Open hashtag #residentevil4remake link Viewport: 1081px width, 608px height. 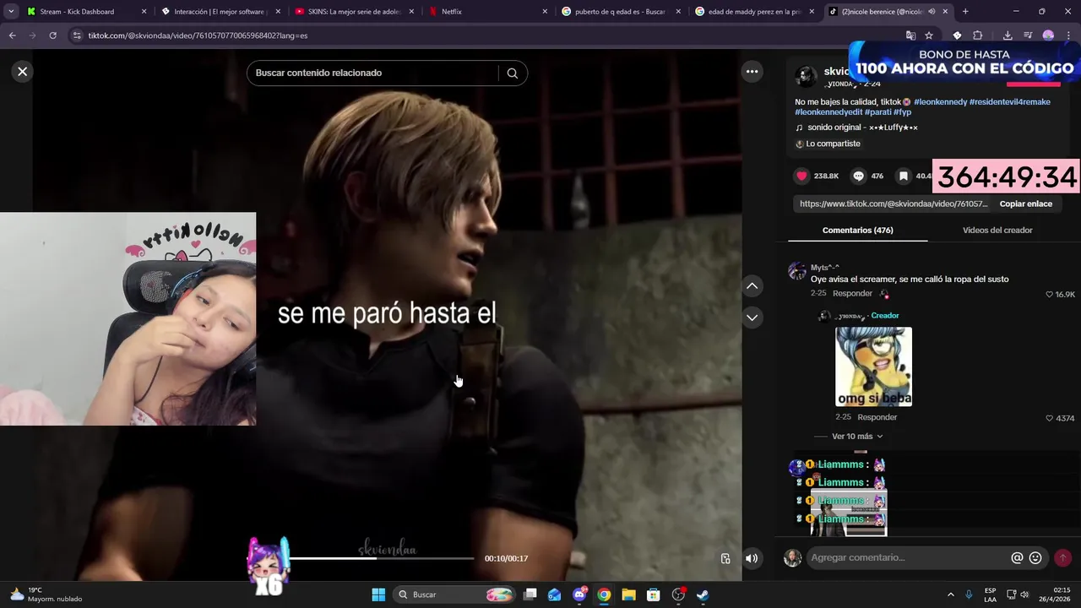(1010, 101)
